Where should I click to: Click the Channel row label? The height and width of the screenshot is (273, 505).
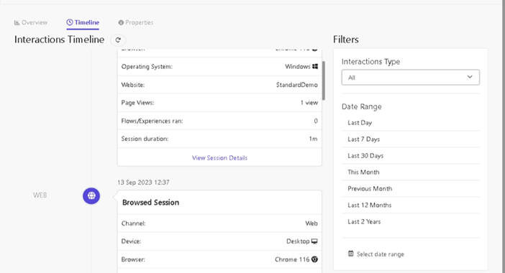pyautogui.click(x=133, y=223)
